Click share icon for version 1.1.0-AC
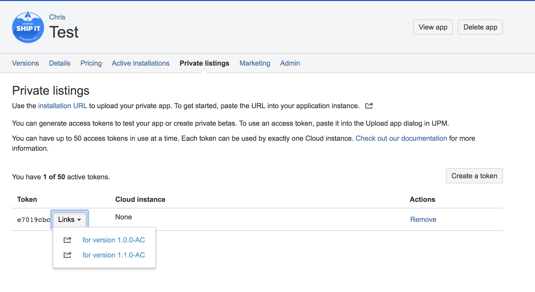 click(67, 255)
